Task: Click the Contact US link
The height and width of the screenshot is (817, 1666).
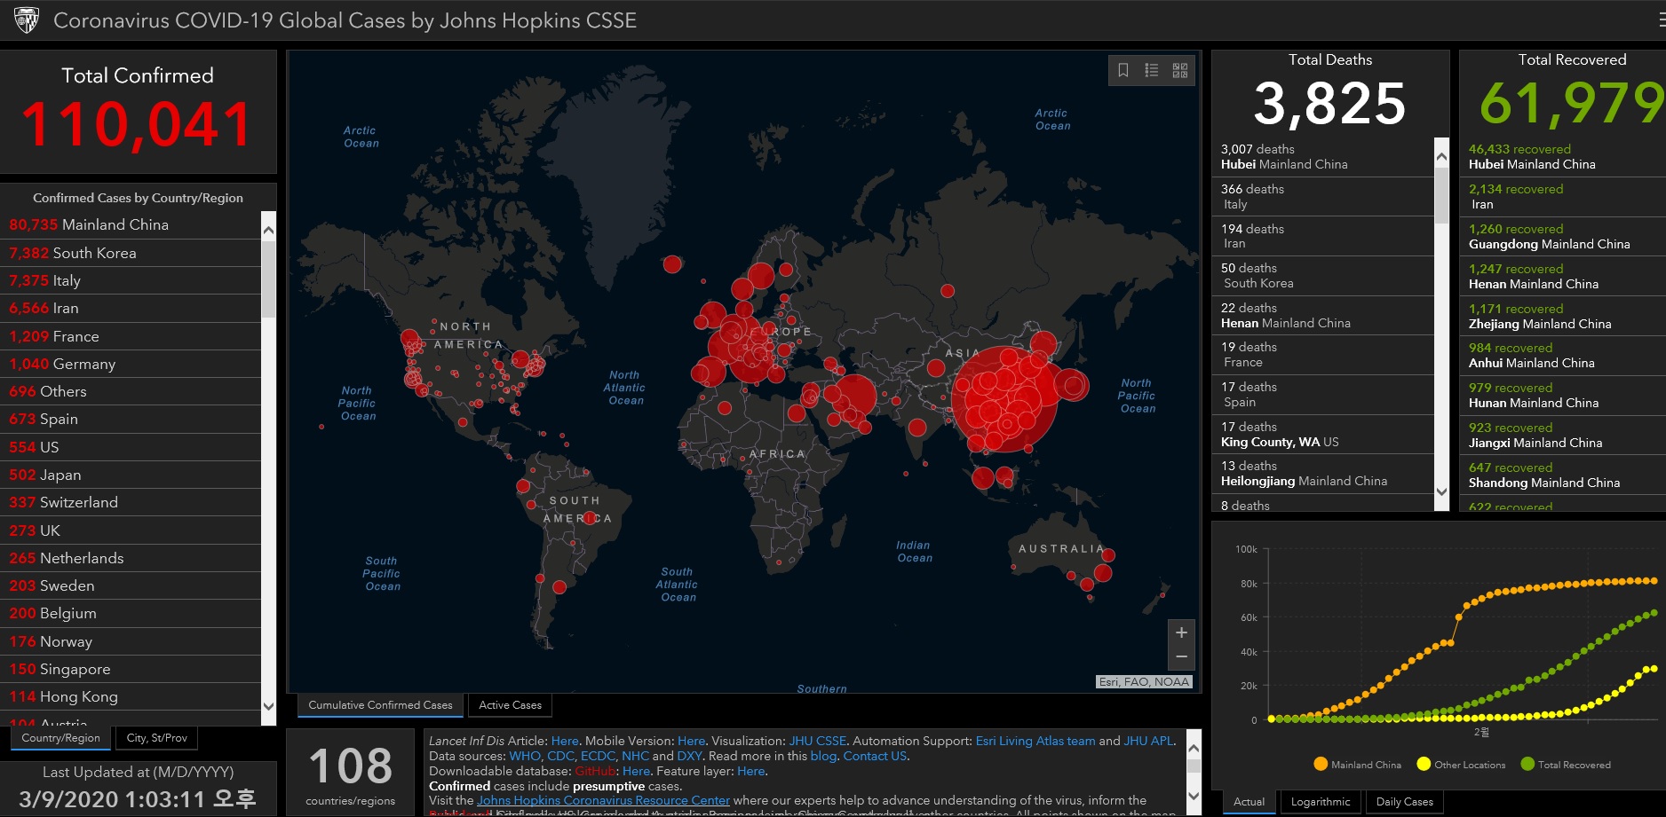Action: pos(875,756)
